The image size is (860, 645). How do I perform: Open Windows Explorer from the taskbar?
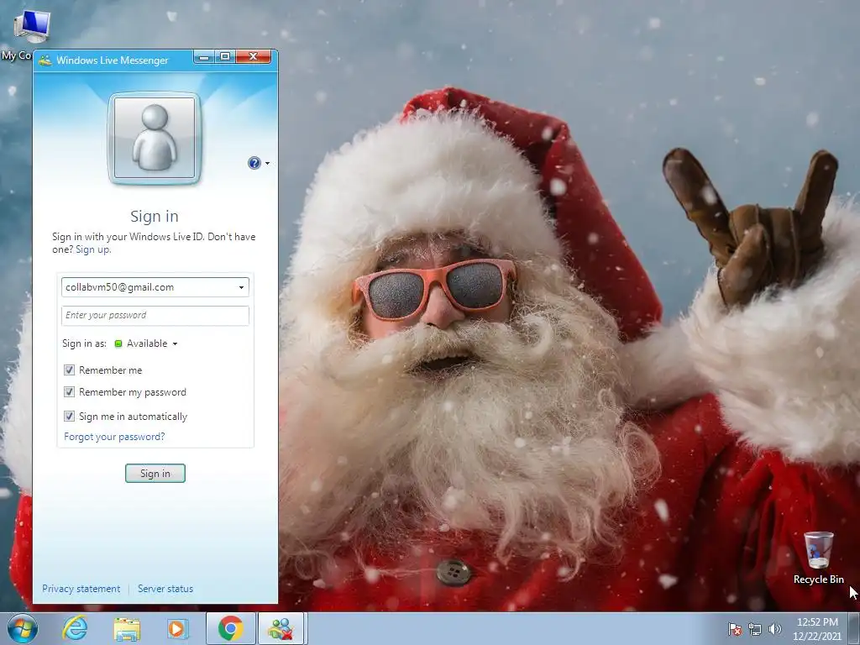coord(127,629)
